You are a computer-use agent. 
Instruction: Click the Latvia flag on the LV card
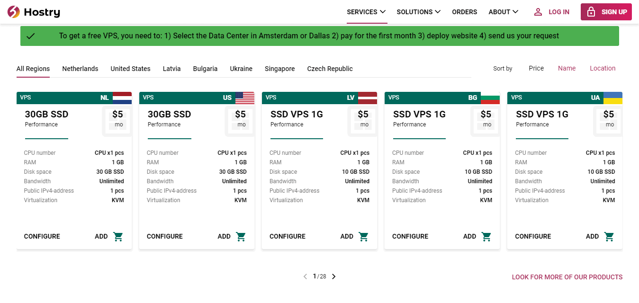click(368, 98)
